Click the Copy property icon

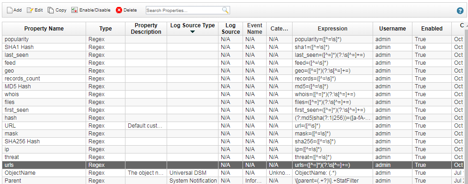[x=51, y=10]
